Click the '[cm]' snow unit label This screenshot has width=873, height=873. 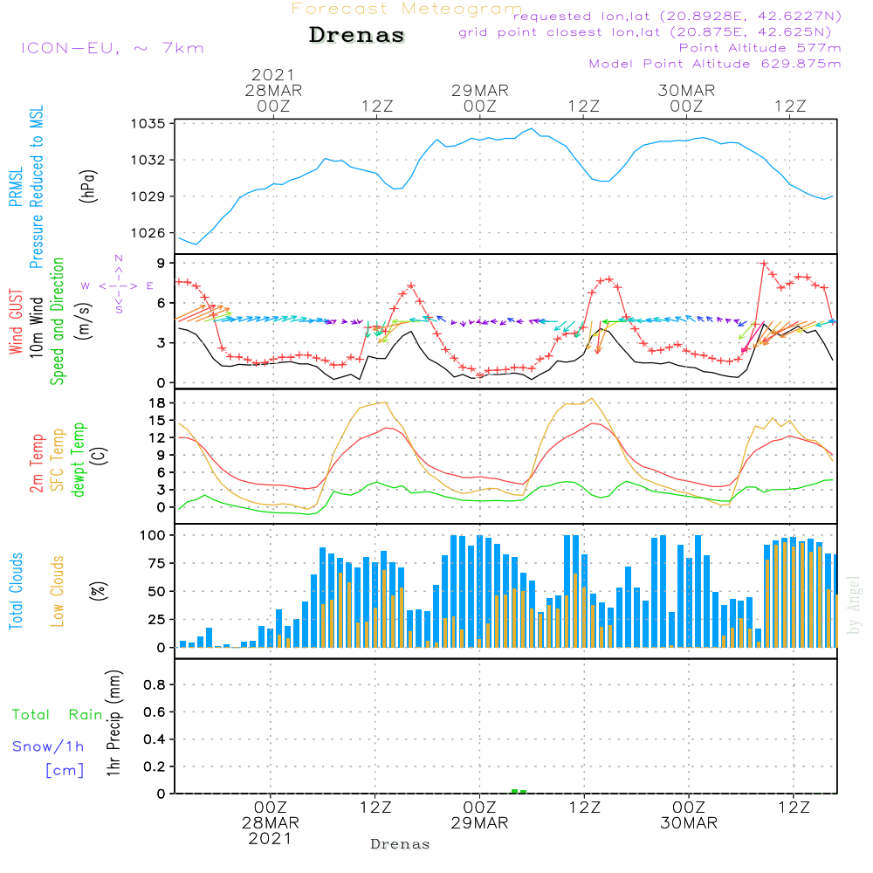(x=65, y=771)
